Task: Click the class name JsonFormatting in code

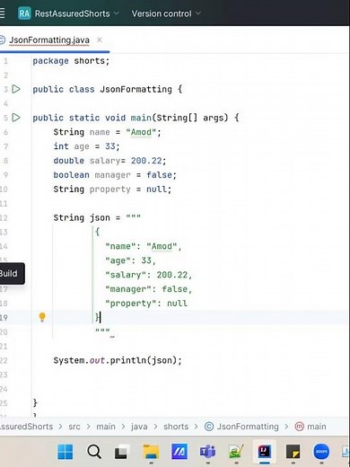Action: tap(136, 89)
